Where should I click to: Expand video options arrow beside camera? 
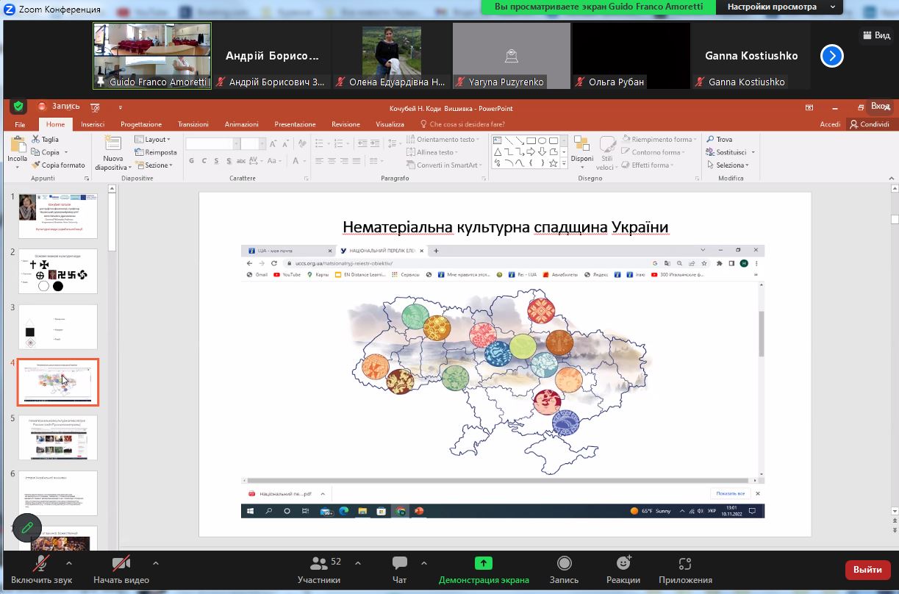(x=155, y=563)
